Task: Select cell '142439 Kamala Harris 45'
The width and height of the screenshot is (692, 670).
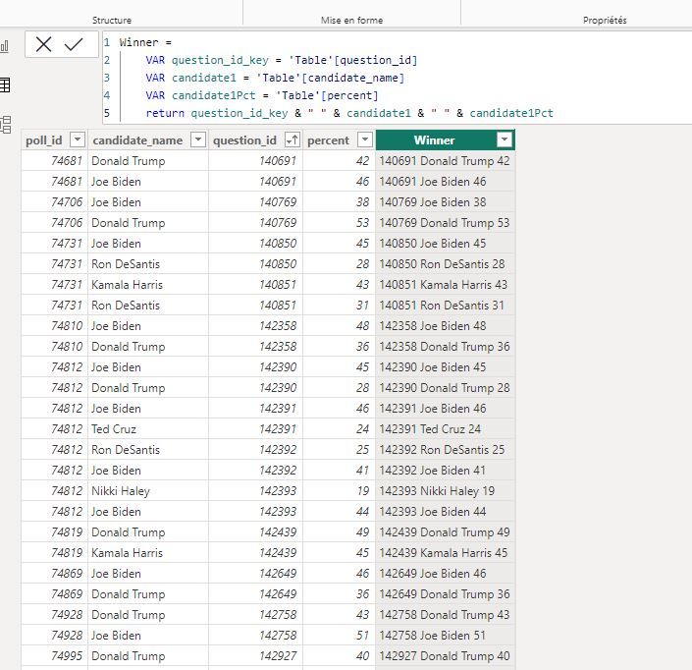Action: coord(445,552)
